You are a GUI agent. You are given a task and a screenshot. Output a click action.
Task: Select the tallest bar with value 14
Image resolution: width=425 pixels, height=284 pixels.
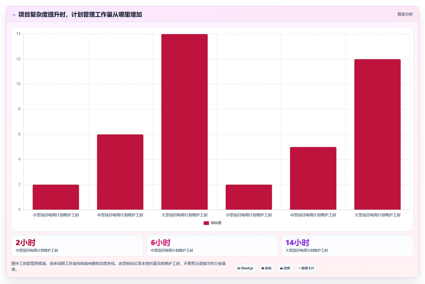point(185,122)
